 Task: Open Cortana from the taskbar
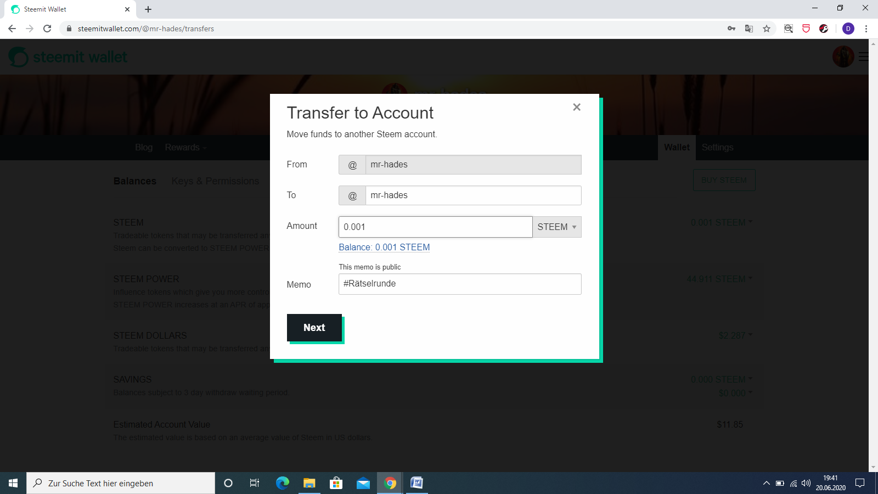228,483
